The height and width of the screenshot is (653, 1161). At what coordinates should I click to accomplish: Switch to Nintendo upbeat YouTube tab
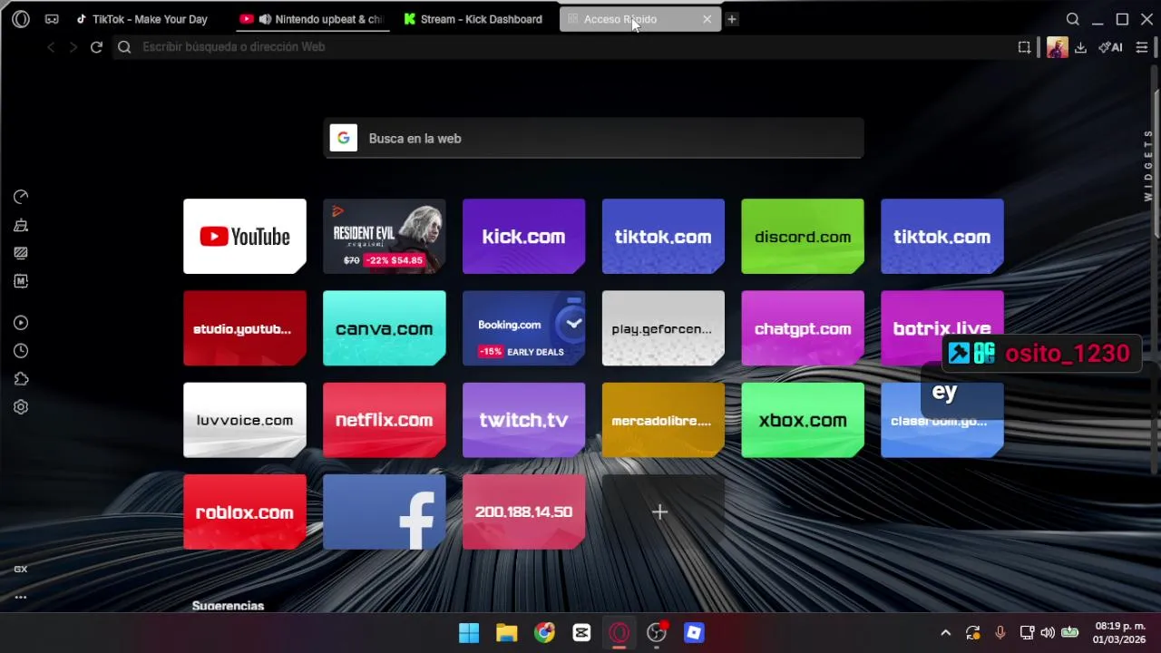coord(314,19)
